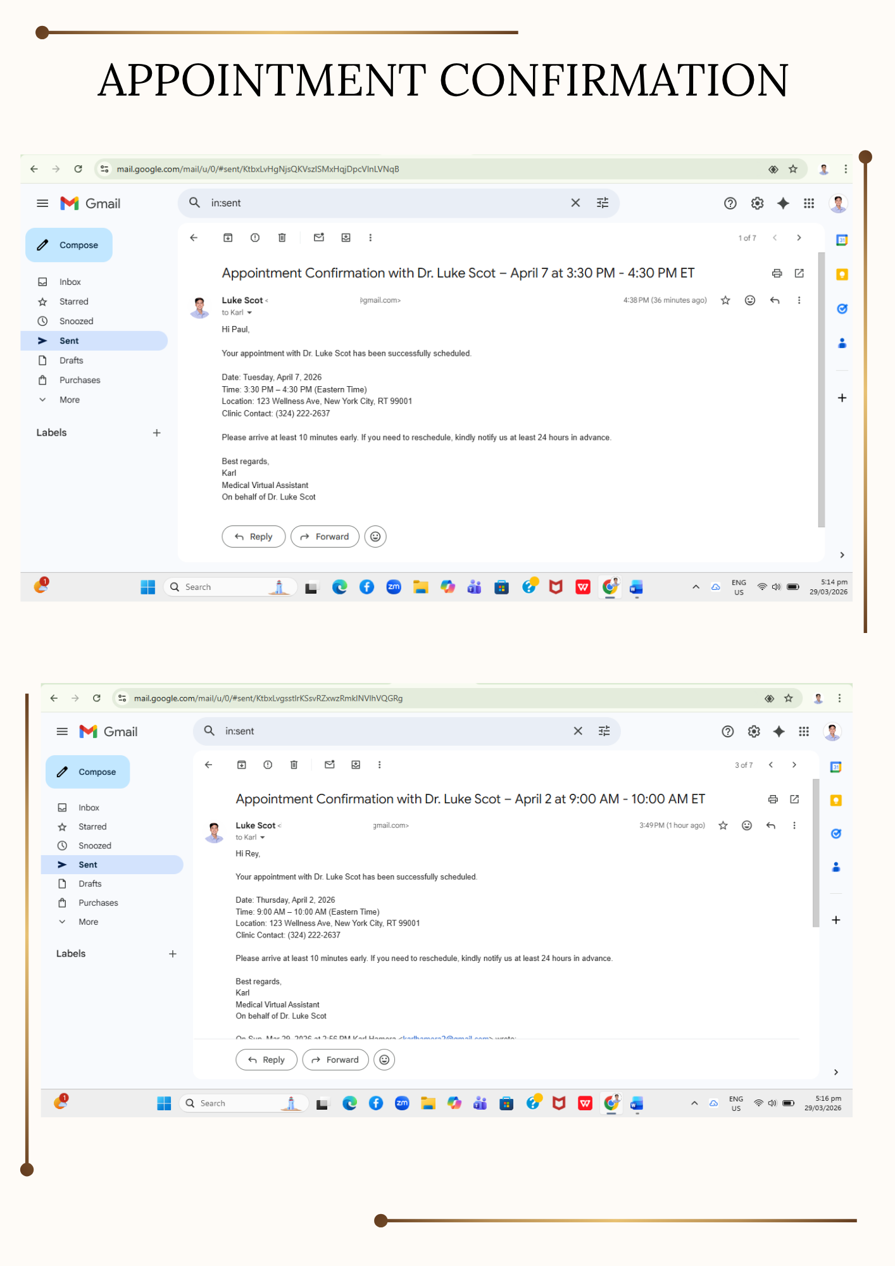Delete the April 7 appointment email
Image resolution: width=895 pixels, height=1266 pixels.
coord(282,237)
